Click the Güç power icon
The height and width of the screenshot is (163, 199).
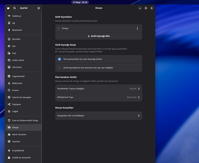(x=9, y=53)
